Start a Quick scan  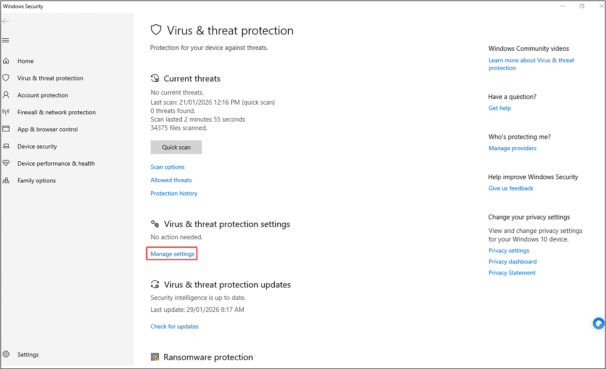pos(176,147)
